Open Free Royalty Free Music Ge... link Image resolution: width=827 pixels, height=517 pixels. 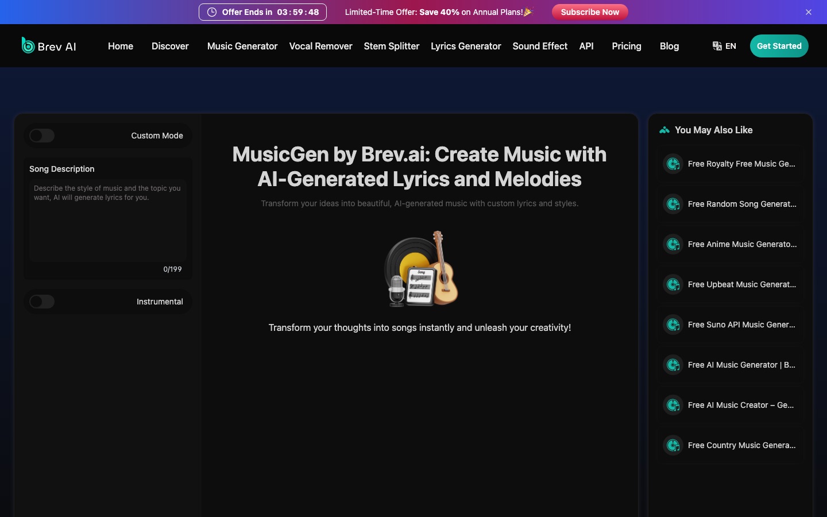click(731, 164)
